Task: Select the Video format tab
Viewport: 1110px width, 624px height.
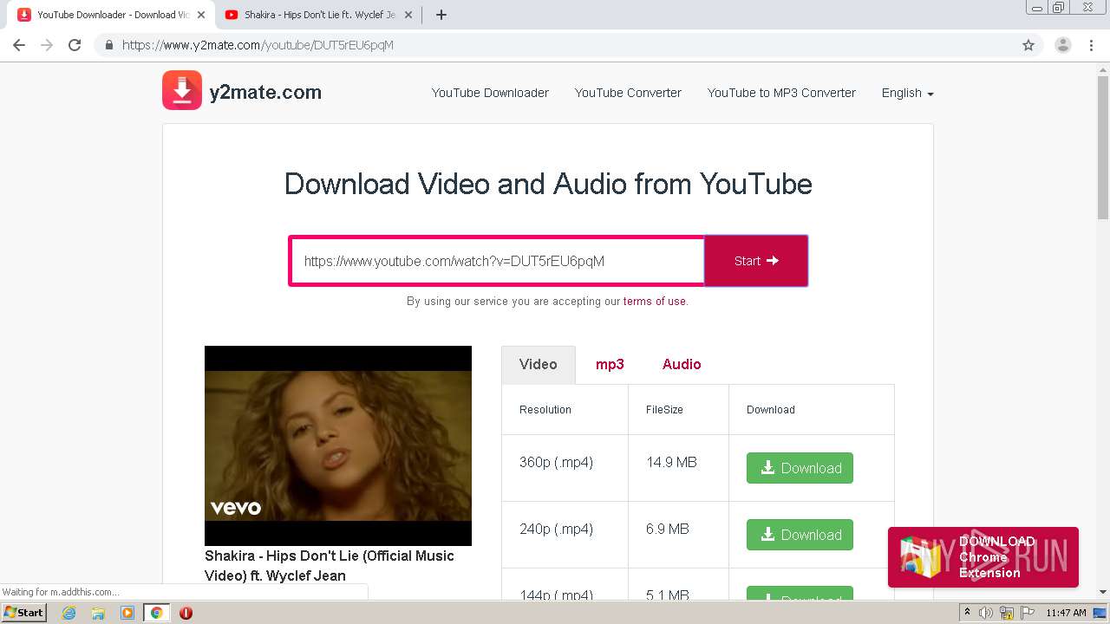Action: [538, 364]
